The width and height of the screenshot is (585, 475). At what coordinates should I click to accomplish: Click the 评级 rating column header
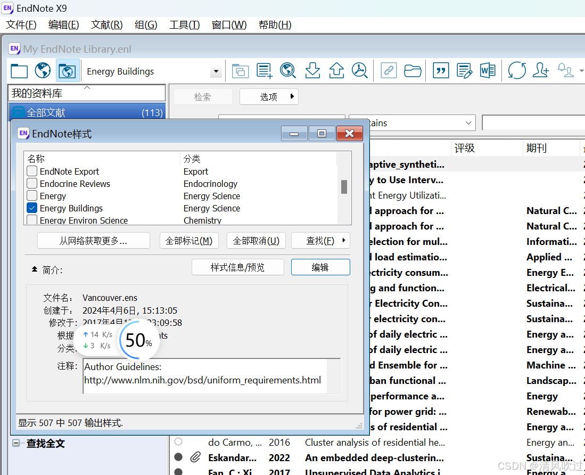pos(487,148)
